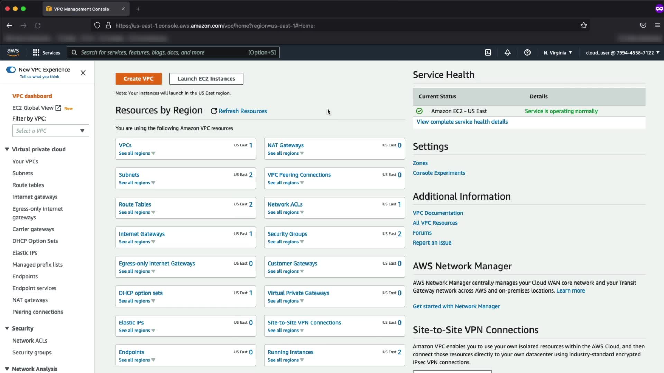Image resolution: width=664 pixels, height=373 pixels.
Task: Expand See all regions under Subnets
Action: 137,183
